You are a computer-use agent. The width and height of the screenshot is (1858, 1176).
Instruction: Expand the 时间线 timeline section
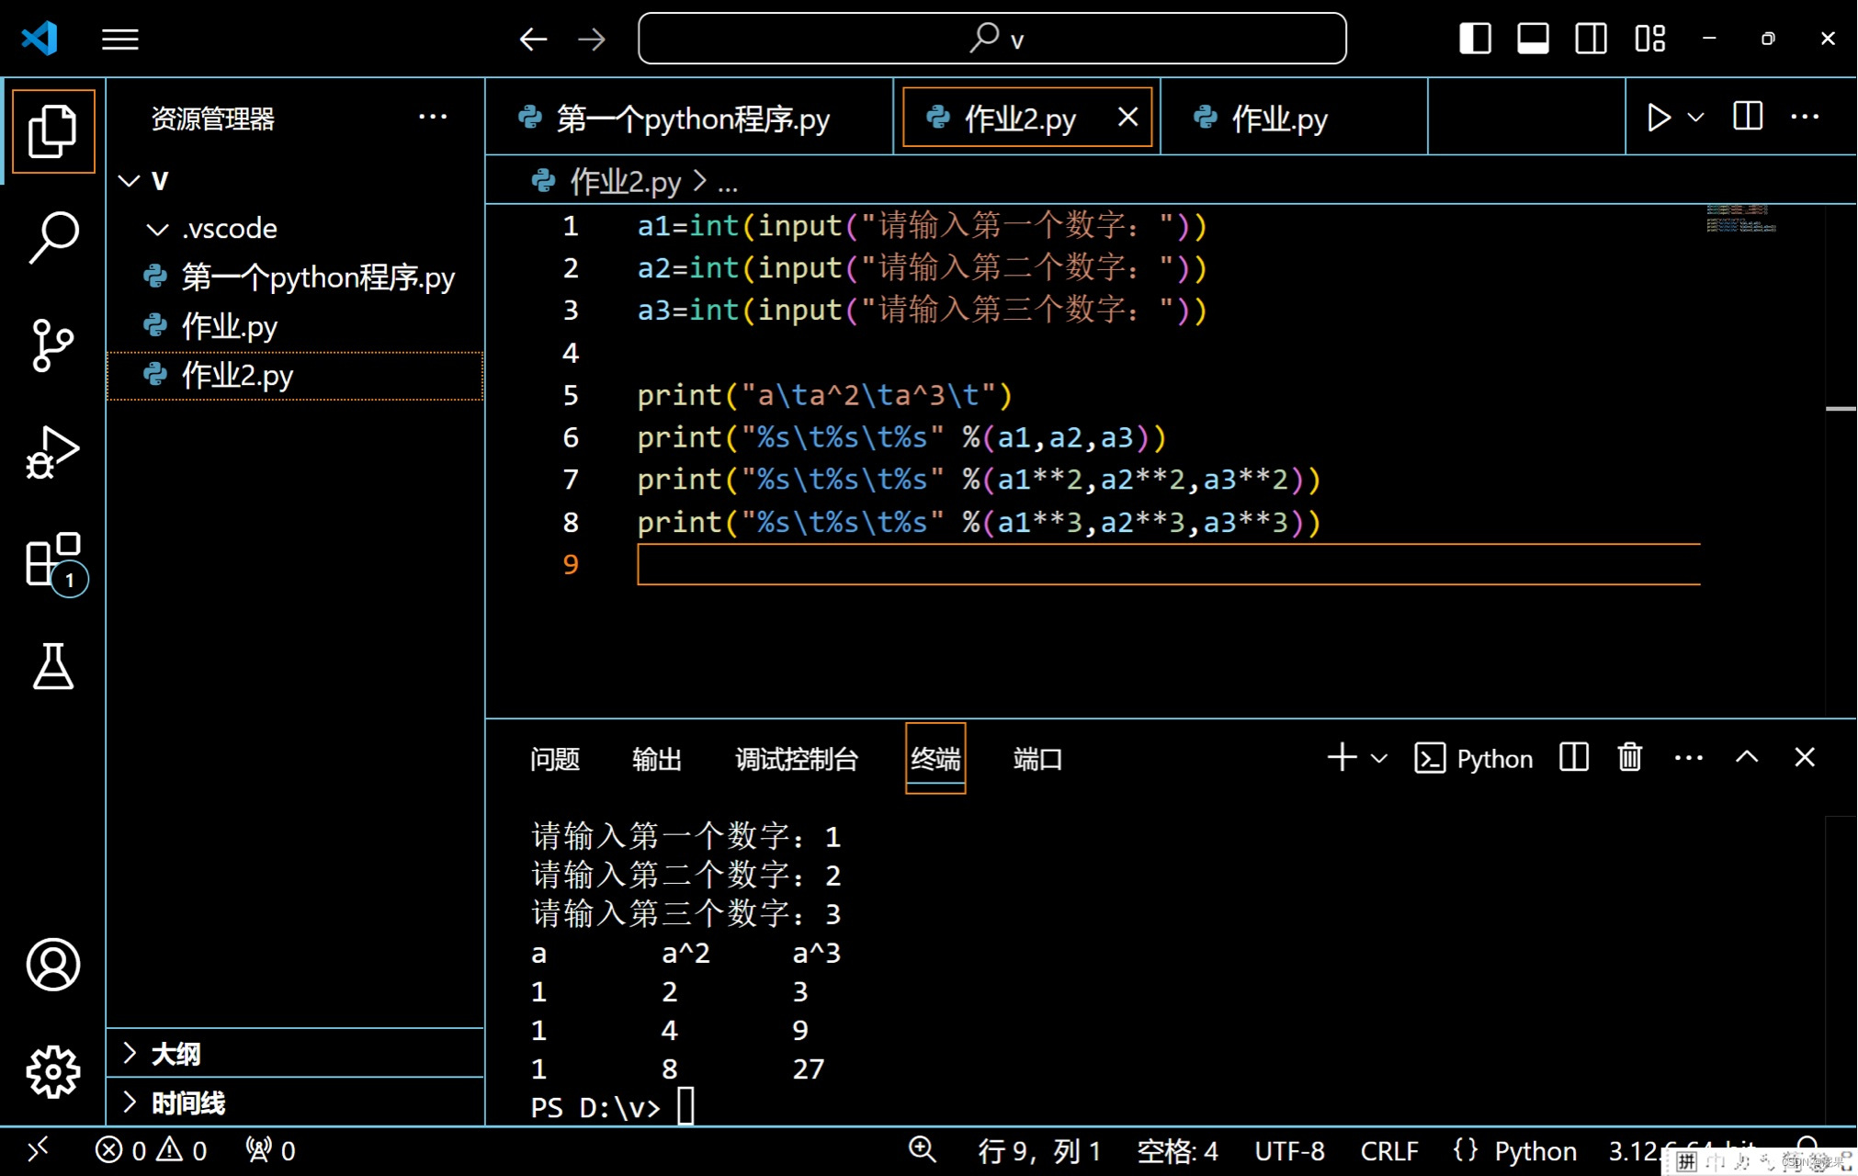pos(295,1102)
